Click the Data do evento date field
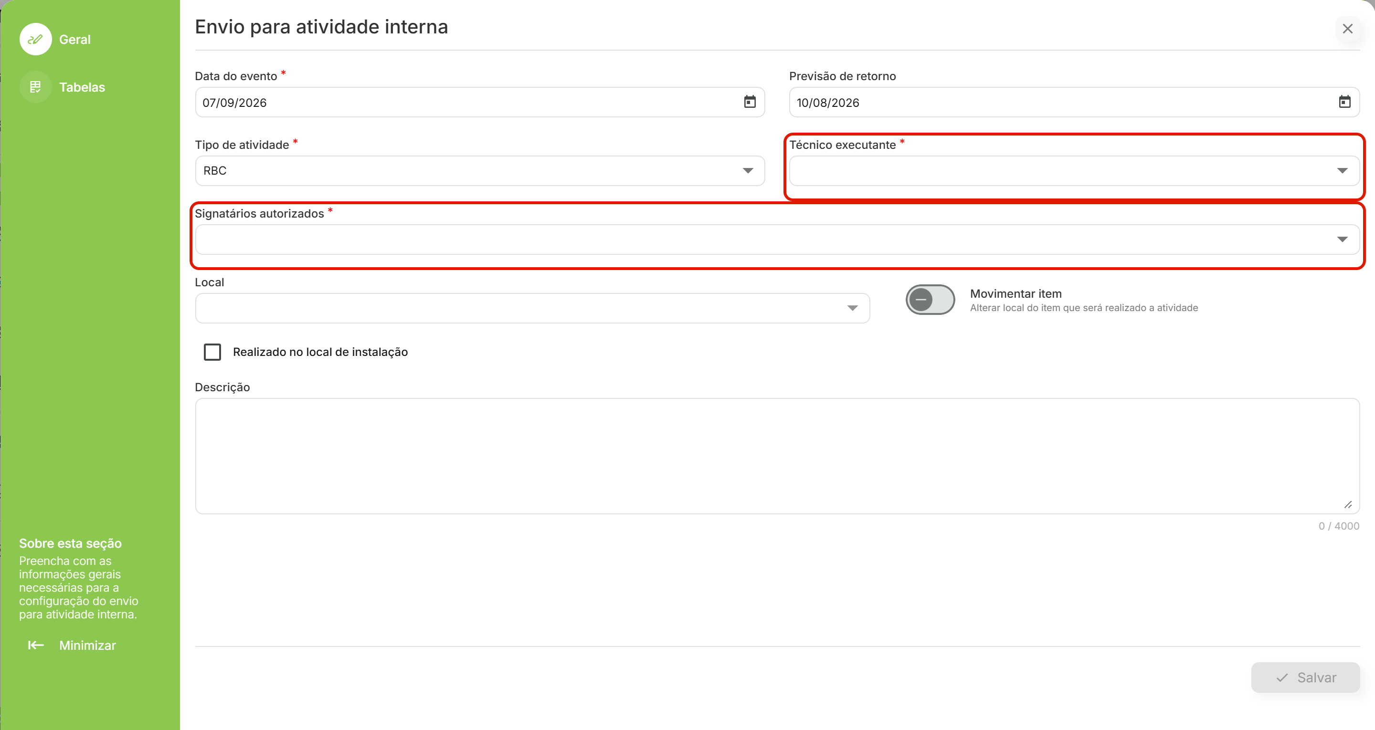Image resolution: width=1375 pixels, height=730 pixels. [480, 103]
